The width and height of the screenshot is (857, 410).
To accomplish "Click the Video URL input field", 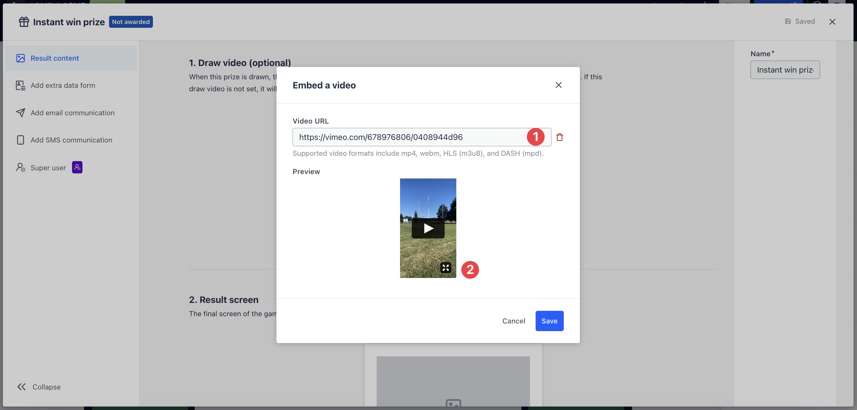I will tap(409, 137).
